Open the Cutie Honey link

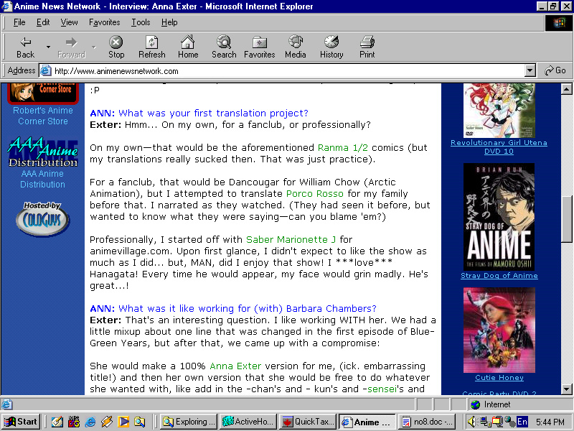click(499, 378)
